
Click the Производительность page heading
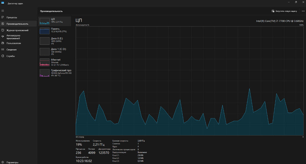pyautogui.click(x=51, y=11)
